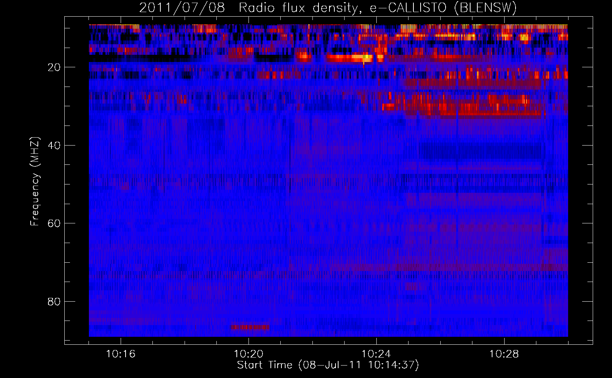Click the "Start Time (08-Jul-11 10:14:37)" x-axis label
The image size is (612, 378).
click(328, 365)
